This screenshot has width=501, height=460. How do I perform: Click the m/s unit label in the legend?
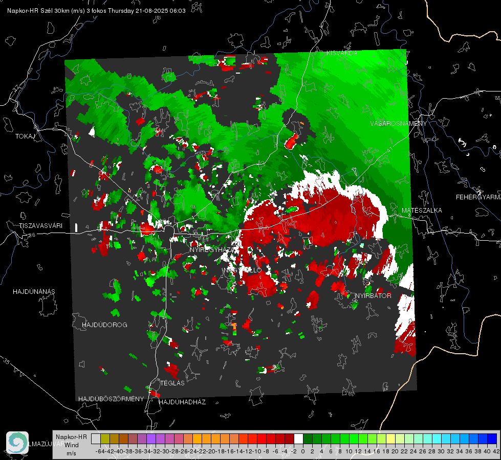coord(71,453)
